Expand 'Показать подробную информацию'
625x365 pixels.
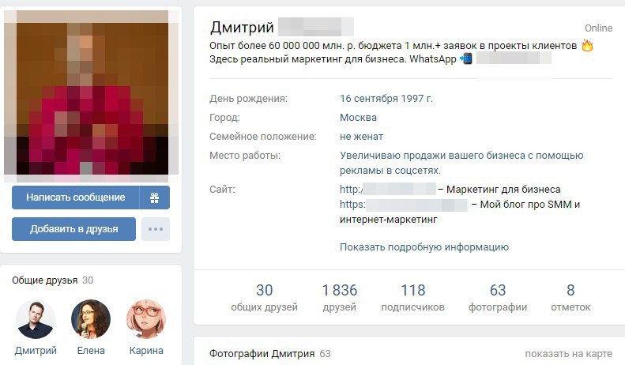point(424,247)
